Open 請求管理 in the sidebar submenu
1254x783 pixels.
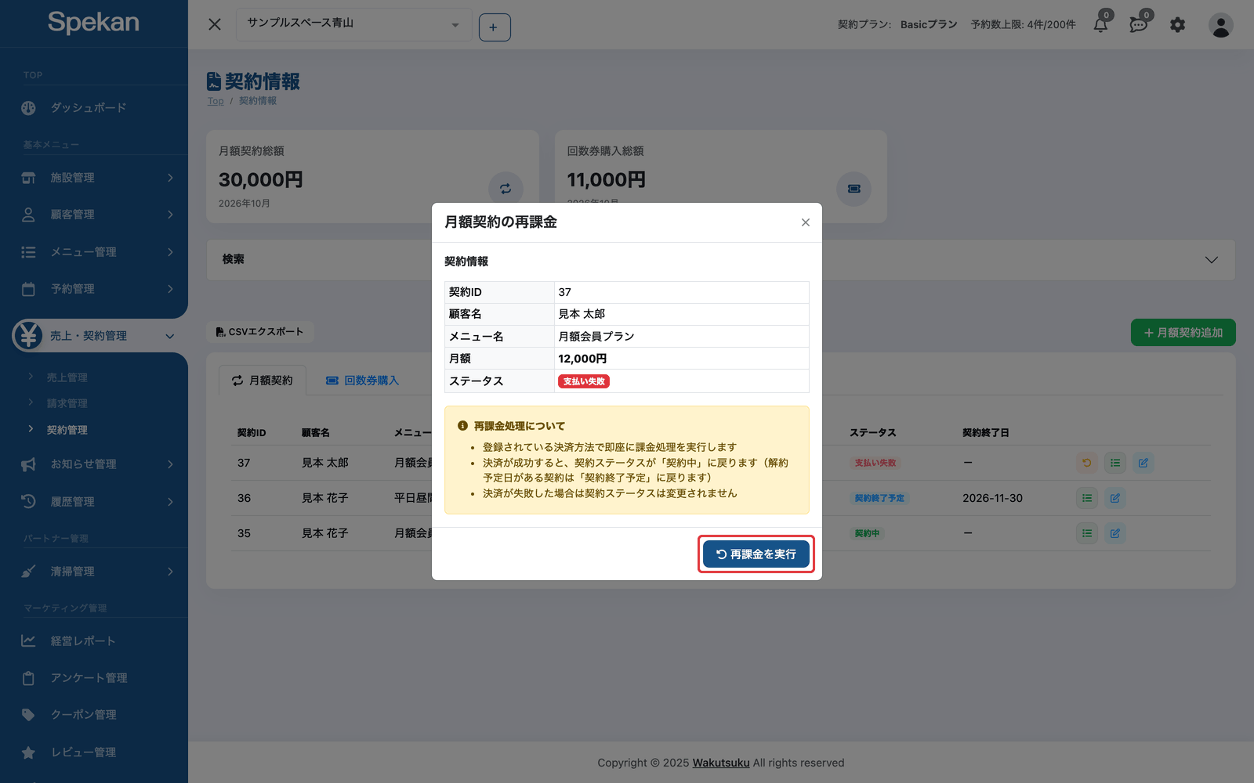click(x=67, y=403)
